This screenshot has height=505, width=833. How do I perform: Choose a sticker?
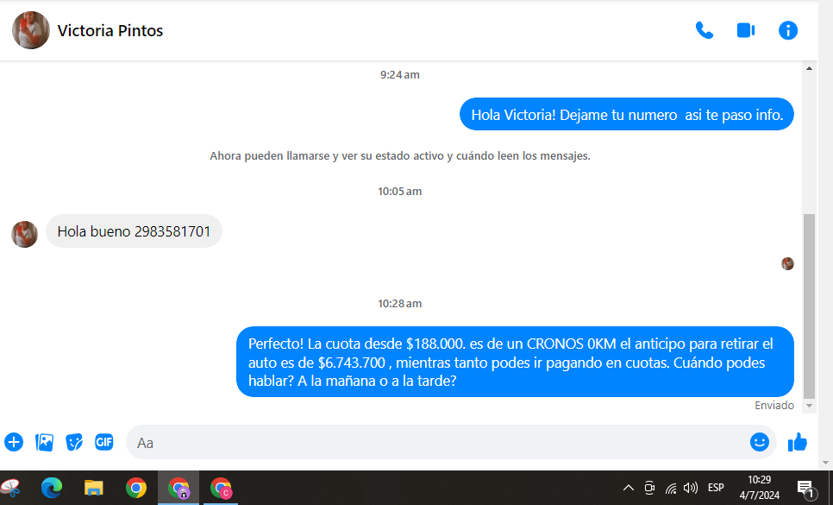coord(74,442)
